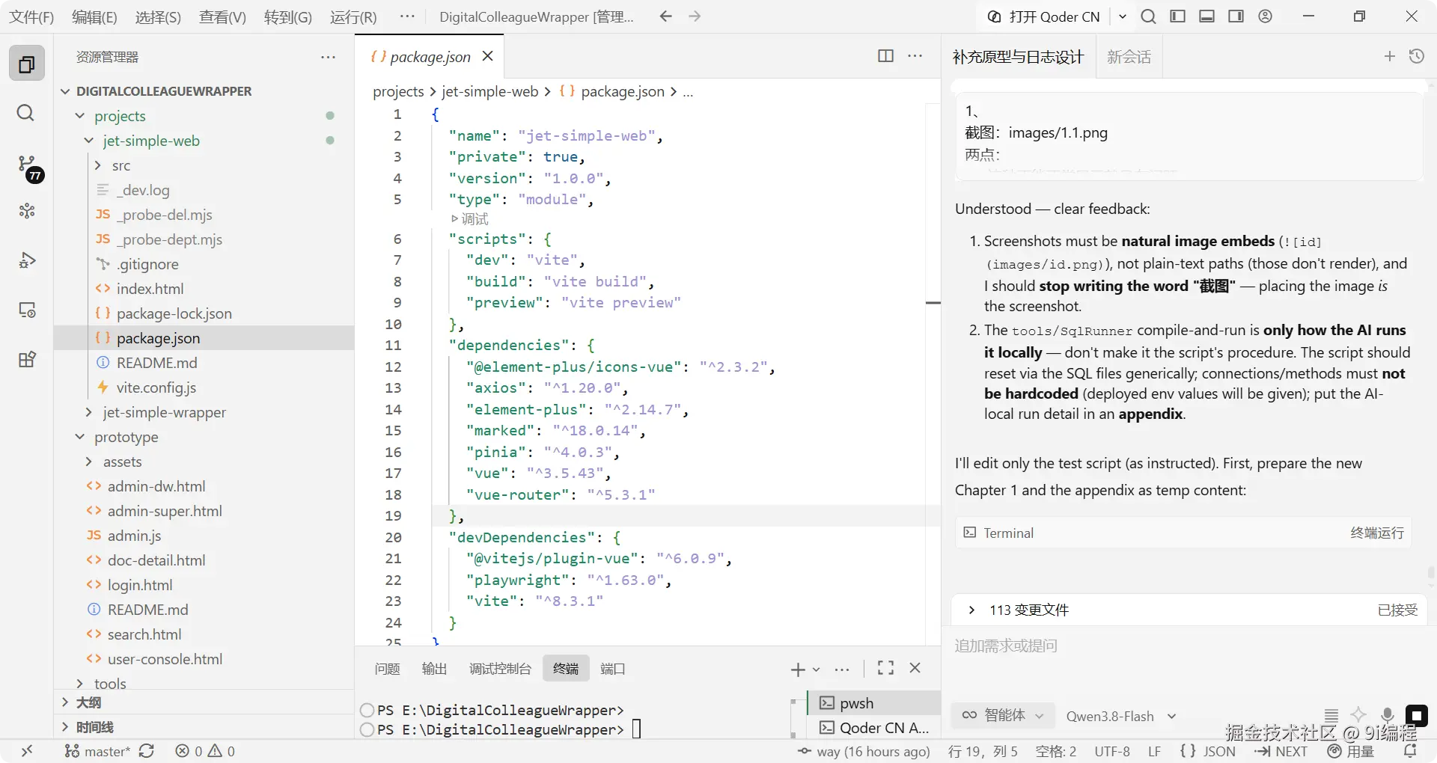Switch to the Ports panel tab
1437x763 pixels.
(x=612, y=669)
